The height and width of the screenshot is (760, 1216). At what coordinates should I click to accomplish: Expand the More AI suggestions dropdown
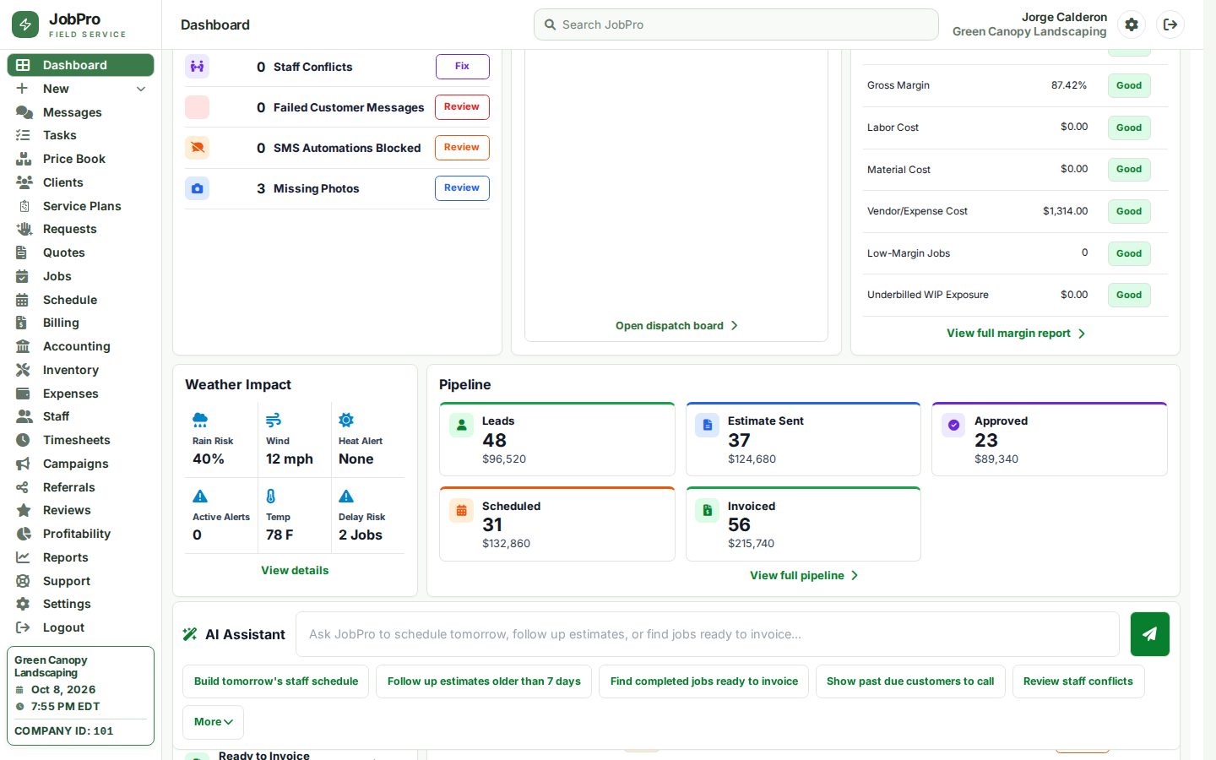pyautogui.click(x=213, y=722)
